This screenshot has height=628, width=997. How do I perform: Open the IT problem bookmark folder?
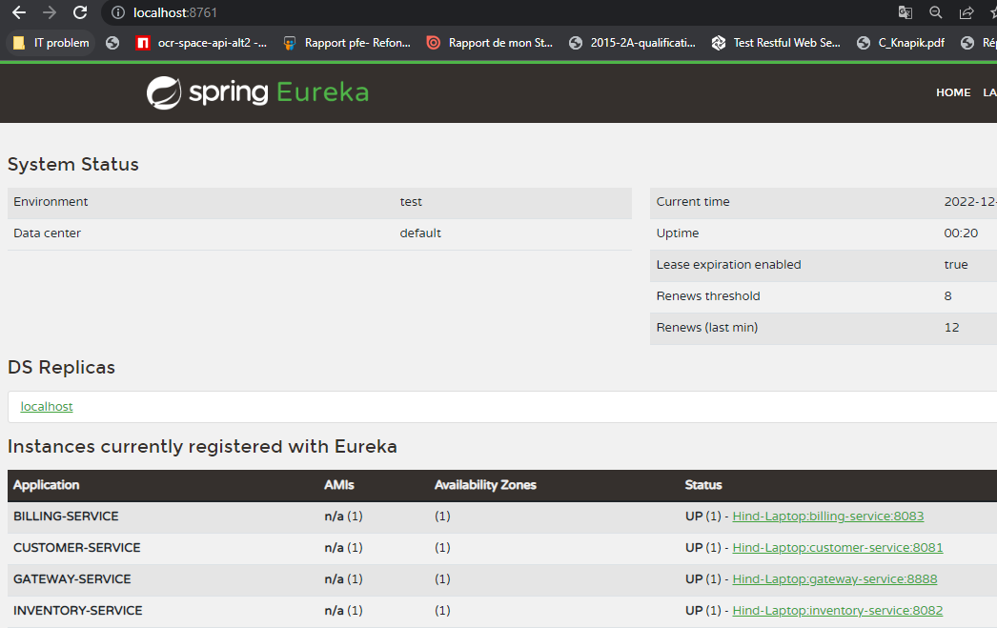(51, 43)
